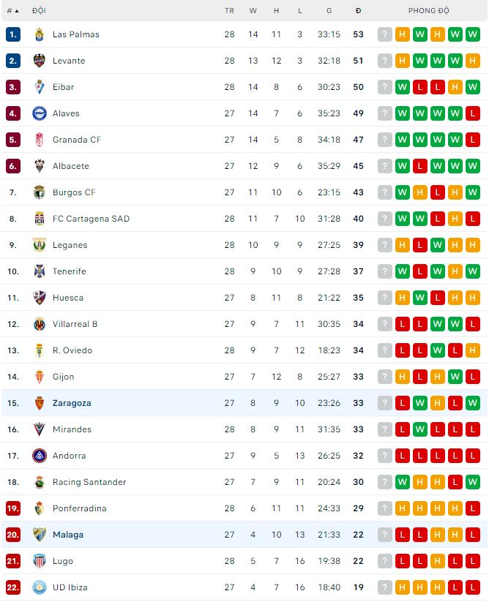The height and width of the screenshot is (602, 489).
Task: Click the Levante team logo
Action: pyautogui.click(x=40, y=61)
